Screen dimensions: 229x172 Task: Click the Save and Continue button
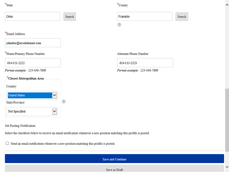tap(114, 158)
